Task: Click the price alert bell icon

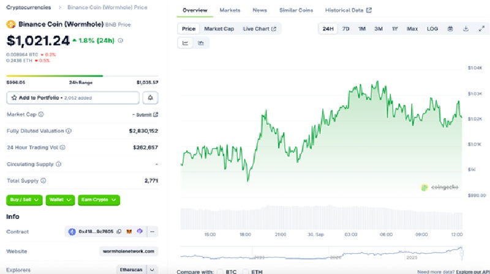Action: pyautogui.click(x=150, y=98)
